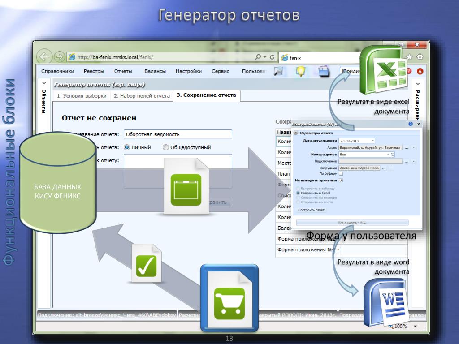The image size is (459, 344).
Task: Click the Название отчета input field
Action: (178, 134)
